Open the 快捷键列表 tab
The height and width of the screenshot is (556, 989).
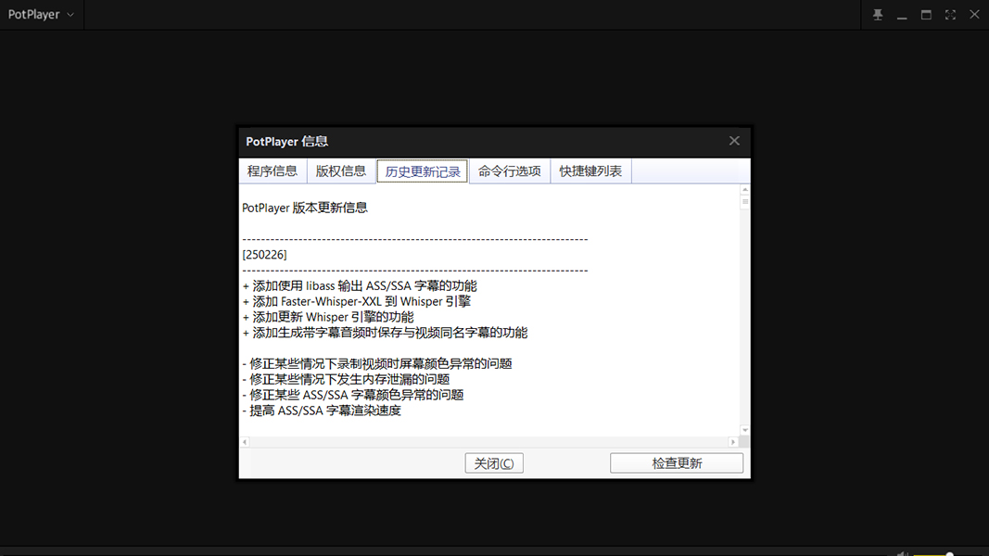tap(590, 171)
